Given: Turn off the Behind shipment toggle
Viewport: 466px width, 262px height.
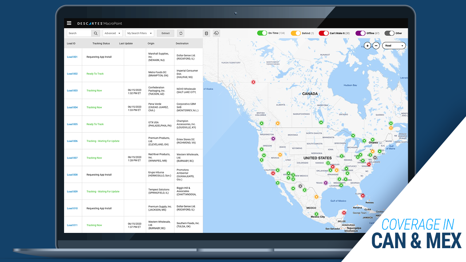Looking at the screenshot, I should [x=296, y=33].
